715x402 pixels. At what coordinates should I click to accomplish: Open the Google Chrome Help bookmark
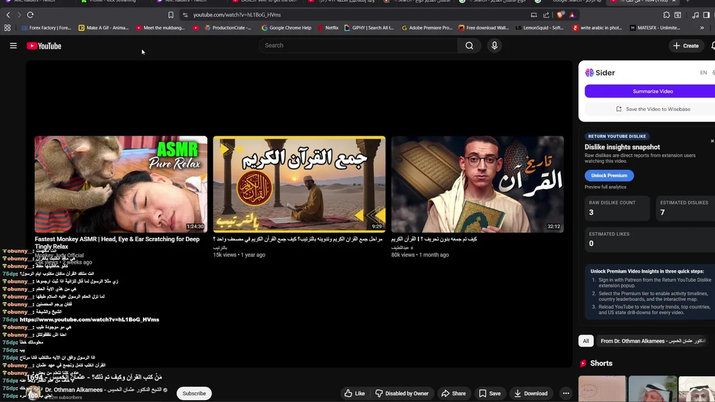(x=287, y=27)
